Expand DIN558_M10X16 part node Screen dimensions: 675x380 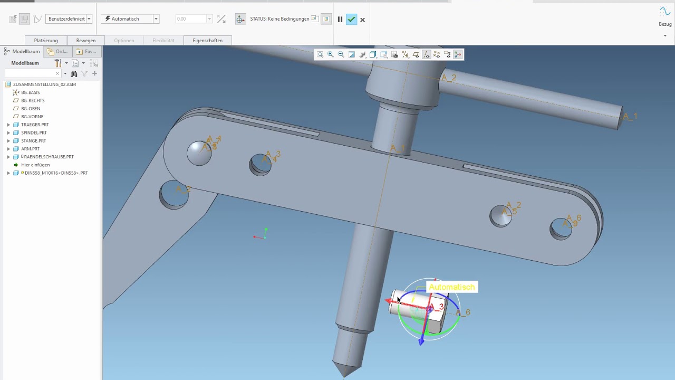point(8,173)
